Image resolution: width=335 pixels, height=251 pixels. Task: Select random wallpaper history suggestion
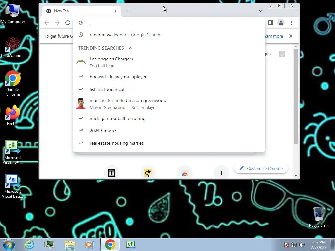tap(169, 35)
